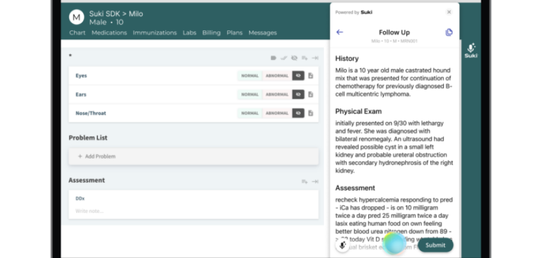Toggle the eye visibility button for Nose/Throat
The height and width of the screenshot is (258, 542).
(x=297, y=113)
